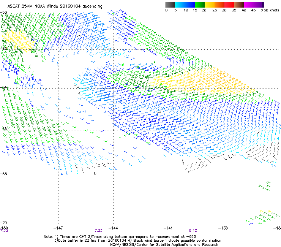Click the '45' legend scale label
The height and width of the screenshot is (247, 281).
click(253, 10)
